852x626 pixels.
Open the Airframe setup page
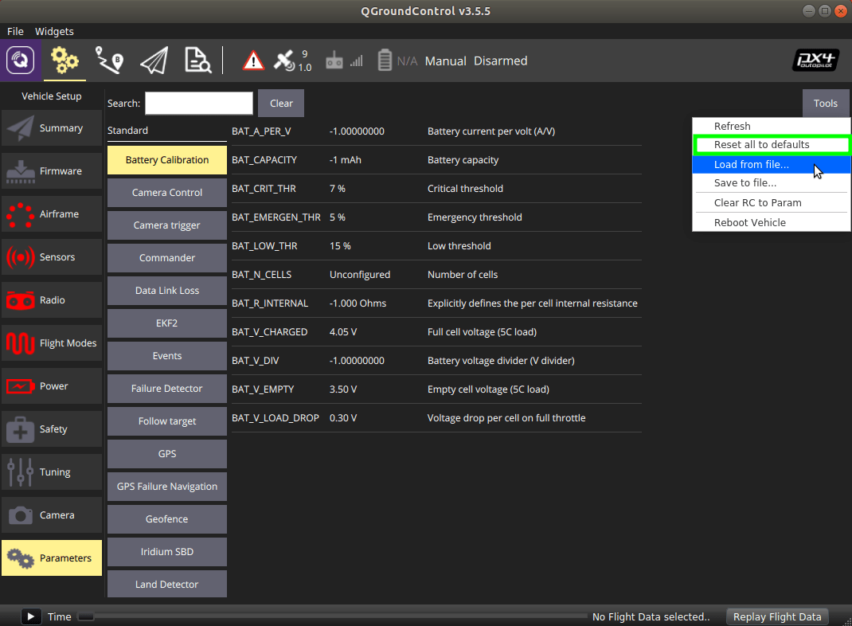tap(52, 214)
